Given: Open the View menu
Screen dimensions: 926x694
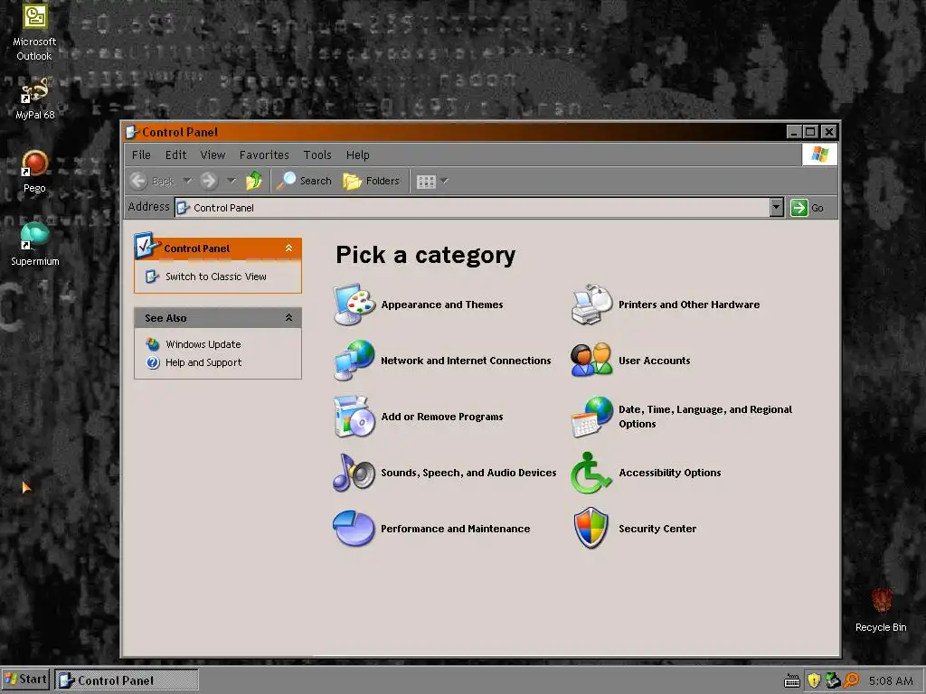Looking at the screenshot, I should tap(213, 155).
